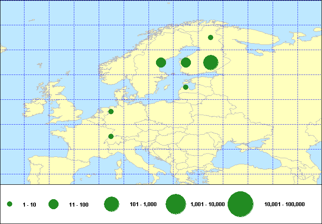Screen dimensions: 322x224
Task: Select the legend circle for 1,001 - 10,000
Action: (176, 204)
